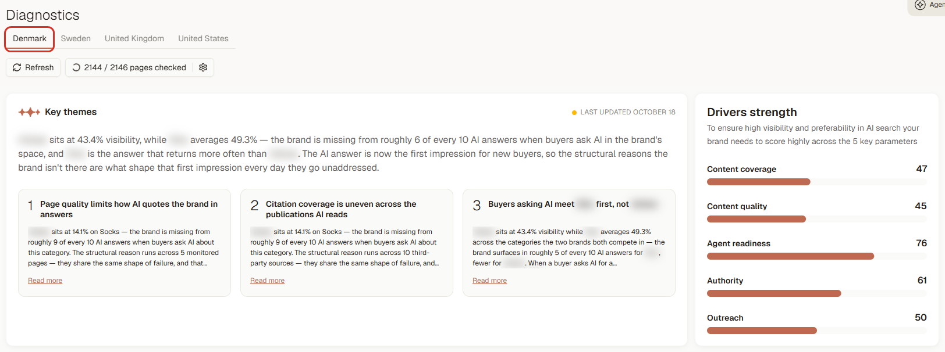
Task: Select the Denmark tab
Action: [x=30, y=38]
